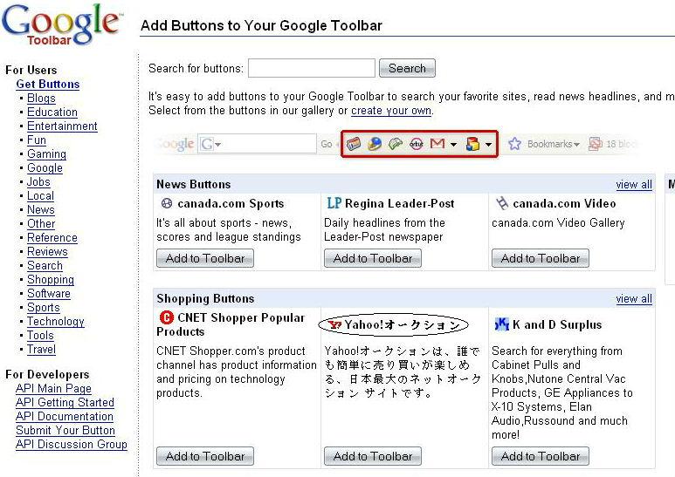Click the colored blocks icon in toolbar preview
Screen dimensions: 675x477
[472, 144]
